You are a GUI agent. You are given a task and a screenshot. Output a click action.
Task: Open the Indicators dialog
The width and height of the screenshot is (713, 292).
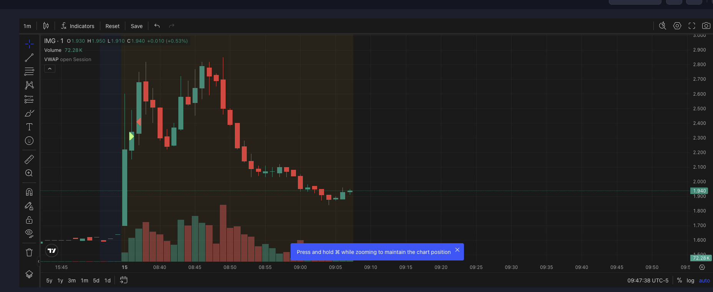[x=78, y=26]
